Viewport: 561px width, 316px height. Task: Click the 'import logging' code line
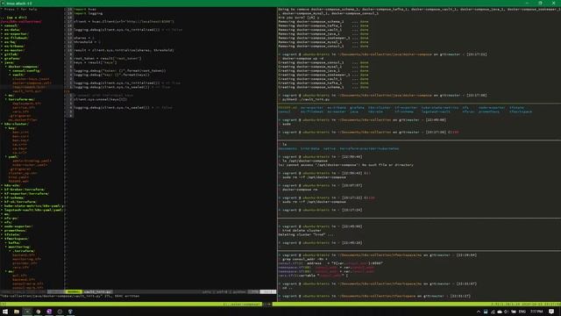tap(89, 13)
